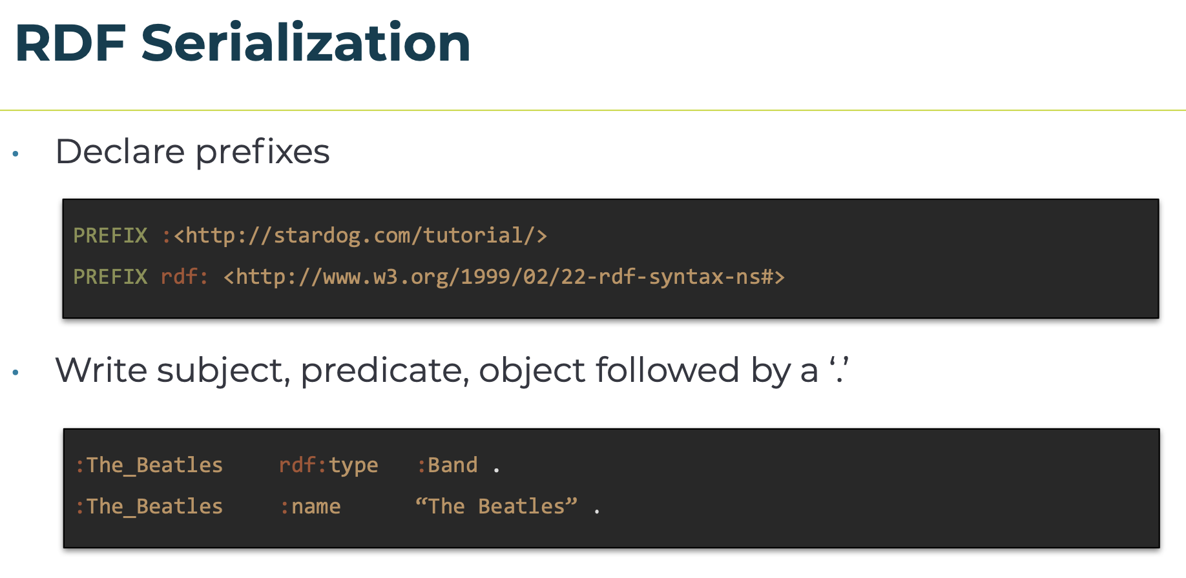The width and height of the screenshot is (1186, 578).
Task: Click the :name predicate
Action: [x=311, y=506]
